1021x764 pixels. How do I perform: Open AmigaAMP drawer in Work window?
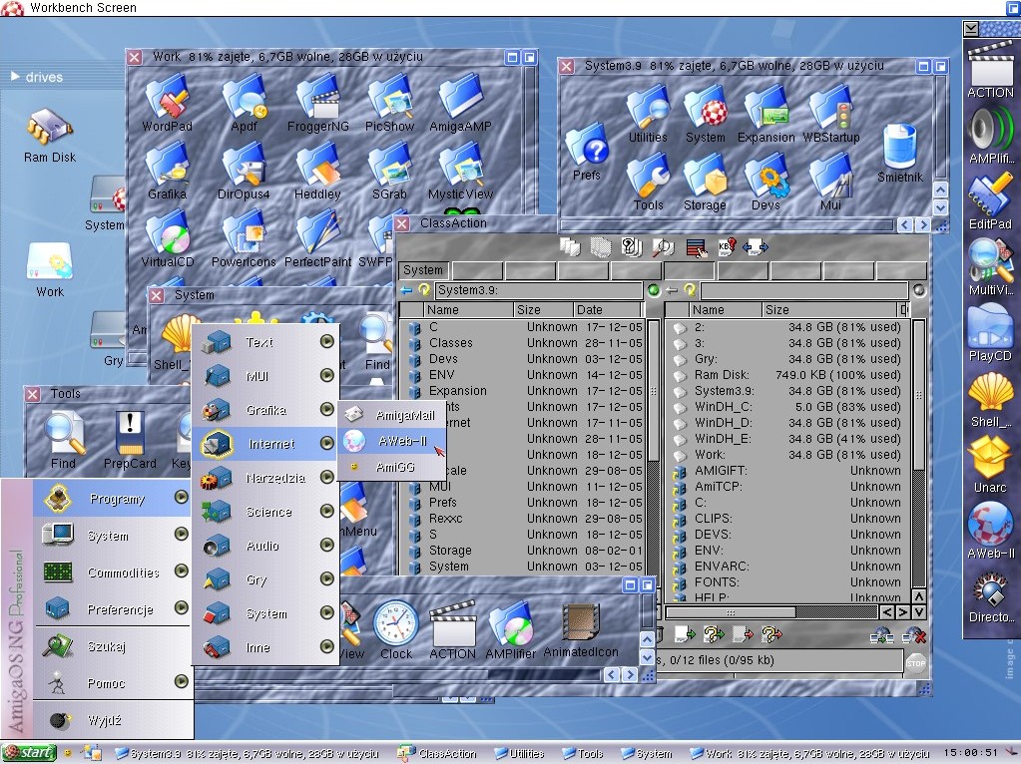tap(460, 103)
